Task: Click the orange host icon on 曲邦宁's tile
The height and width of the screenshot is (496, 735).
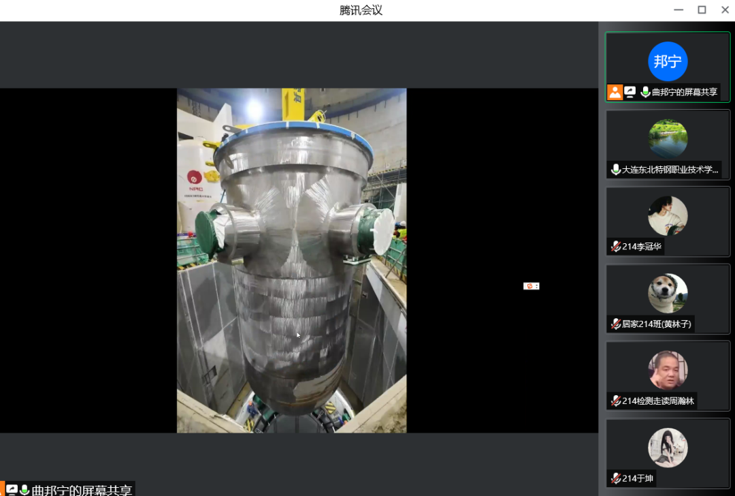Action: pos(615,93)
